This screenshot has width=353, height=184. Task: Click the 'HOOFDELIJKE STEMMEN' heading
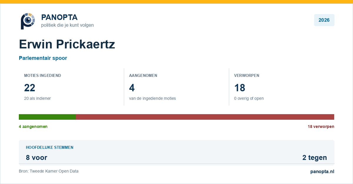[x=50, y=147]
